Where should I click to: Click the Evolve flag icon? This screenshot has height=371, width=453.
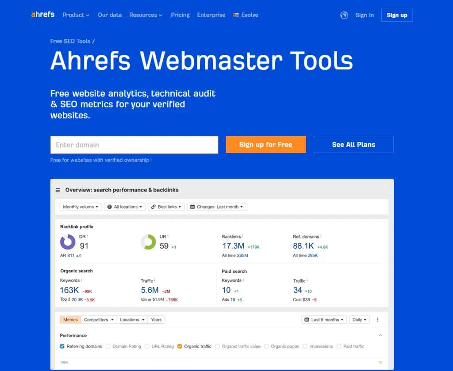(x=236, y=15)
